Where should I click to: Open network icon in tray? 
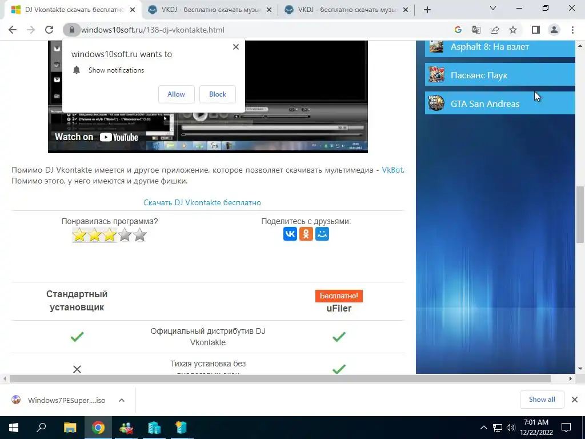pos(498,428)
